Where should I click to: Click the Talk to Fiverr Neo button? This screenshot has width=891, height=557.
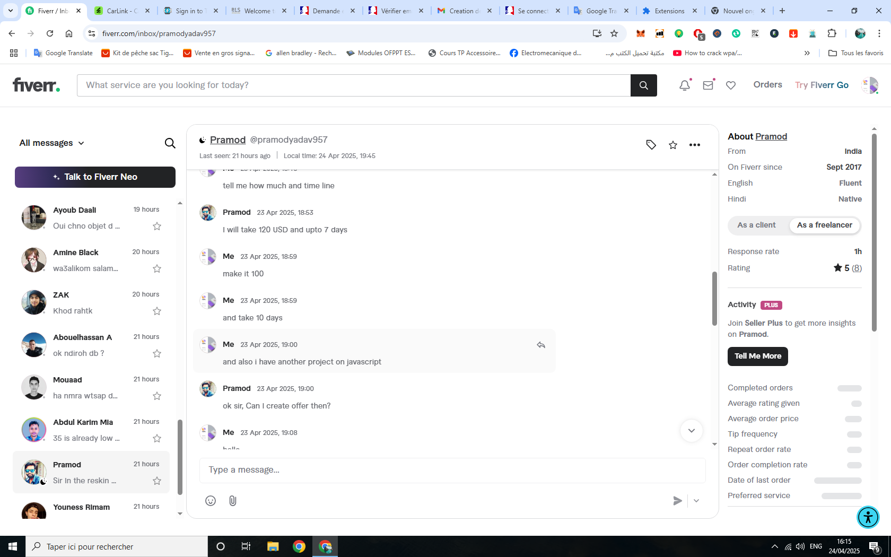95,177
